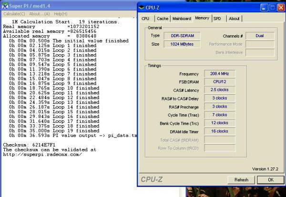286x197 pixels.
Task: Switch to the Mainboard tab
Action: pos(182,19)
